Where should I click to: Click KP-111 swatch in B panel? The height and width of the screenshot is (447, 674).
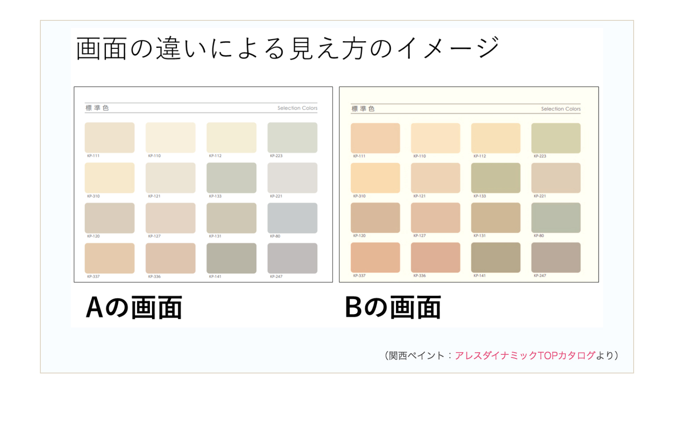(375, 138)
